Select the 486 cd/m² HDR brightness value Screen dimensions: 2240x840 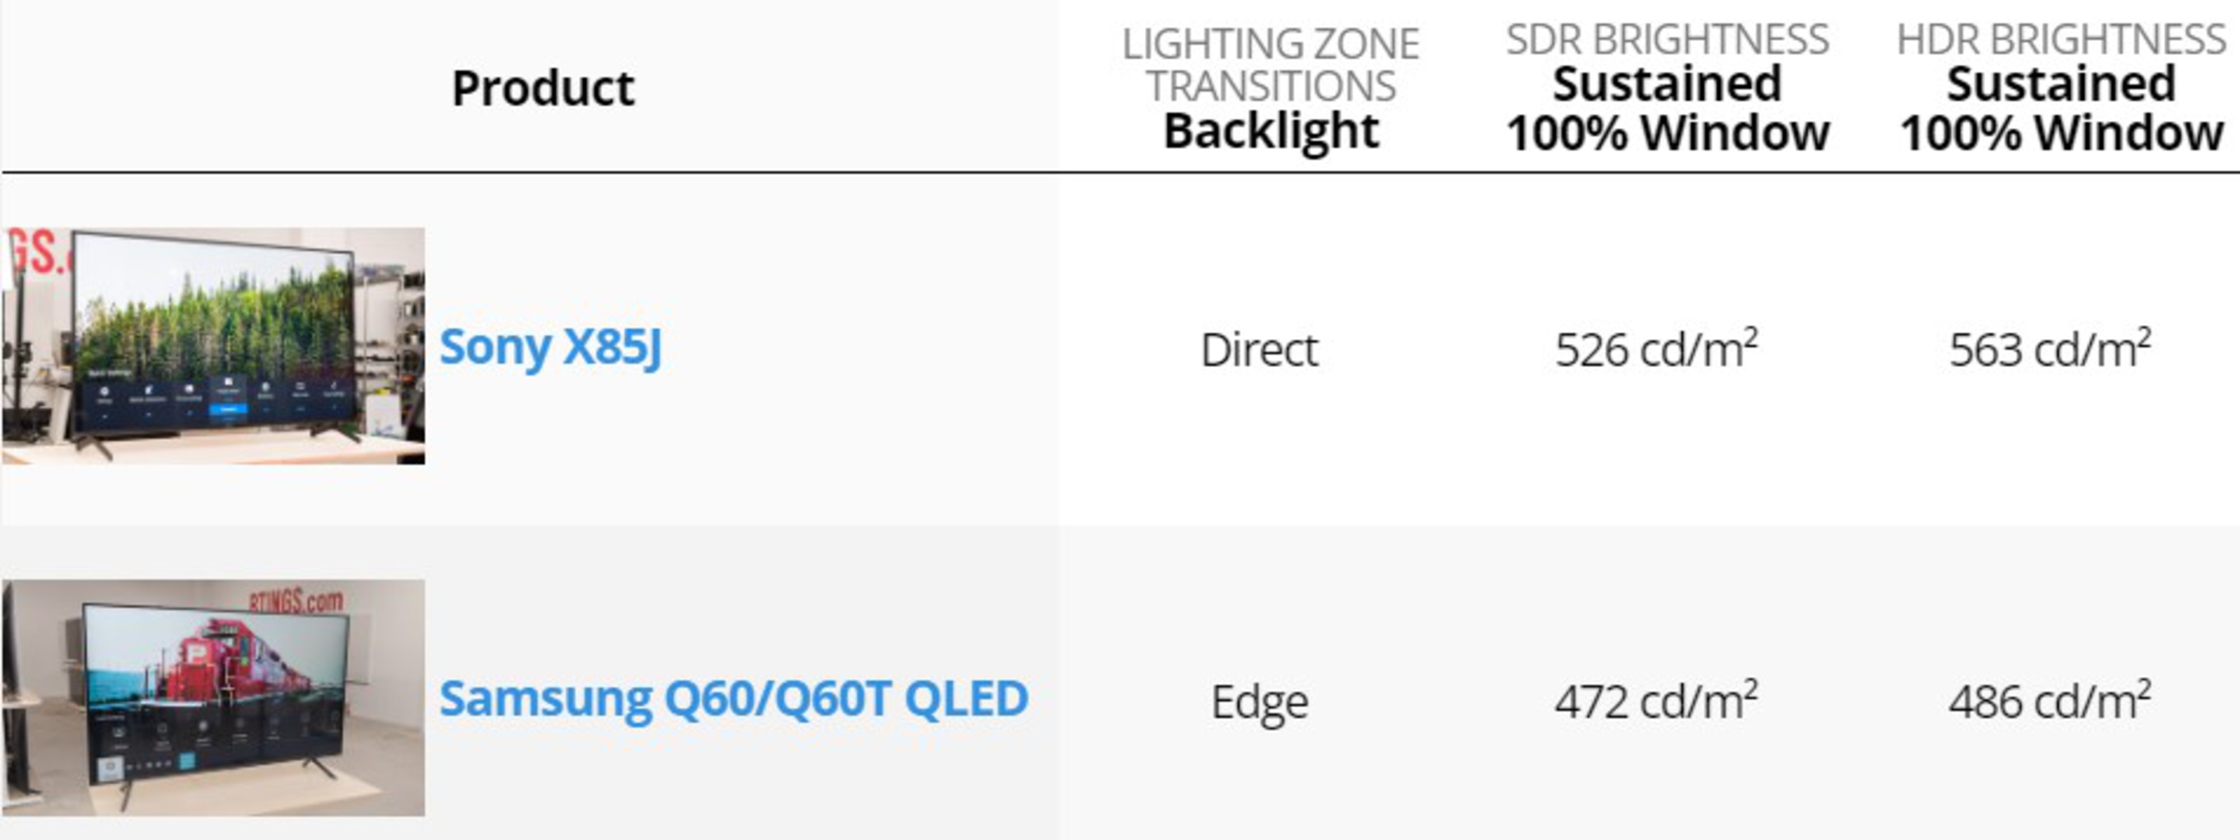[2050, 701]
